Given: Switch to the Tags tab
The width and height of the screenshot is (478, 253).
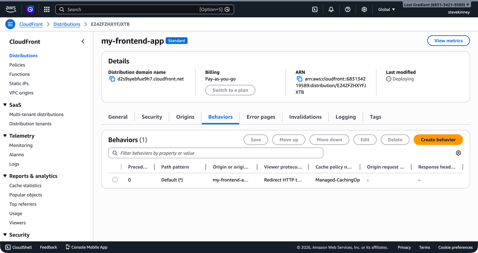Looking at the screenshot, I should point(376,117).
